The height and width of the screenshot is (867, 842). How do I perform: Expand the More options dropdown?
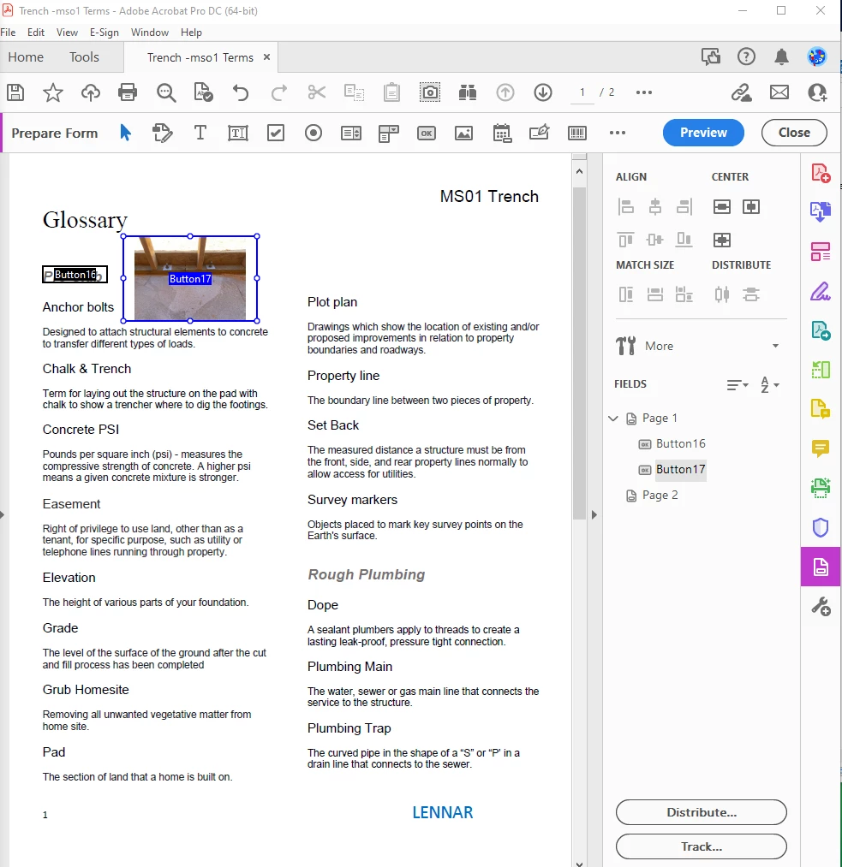click(775, 346)
